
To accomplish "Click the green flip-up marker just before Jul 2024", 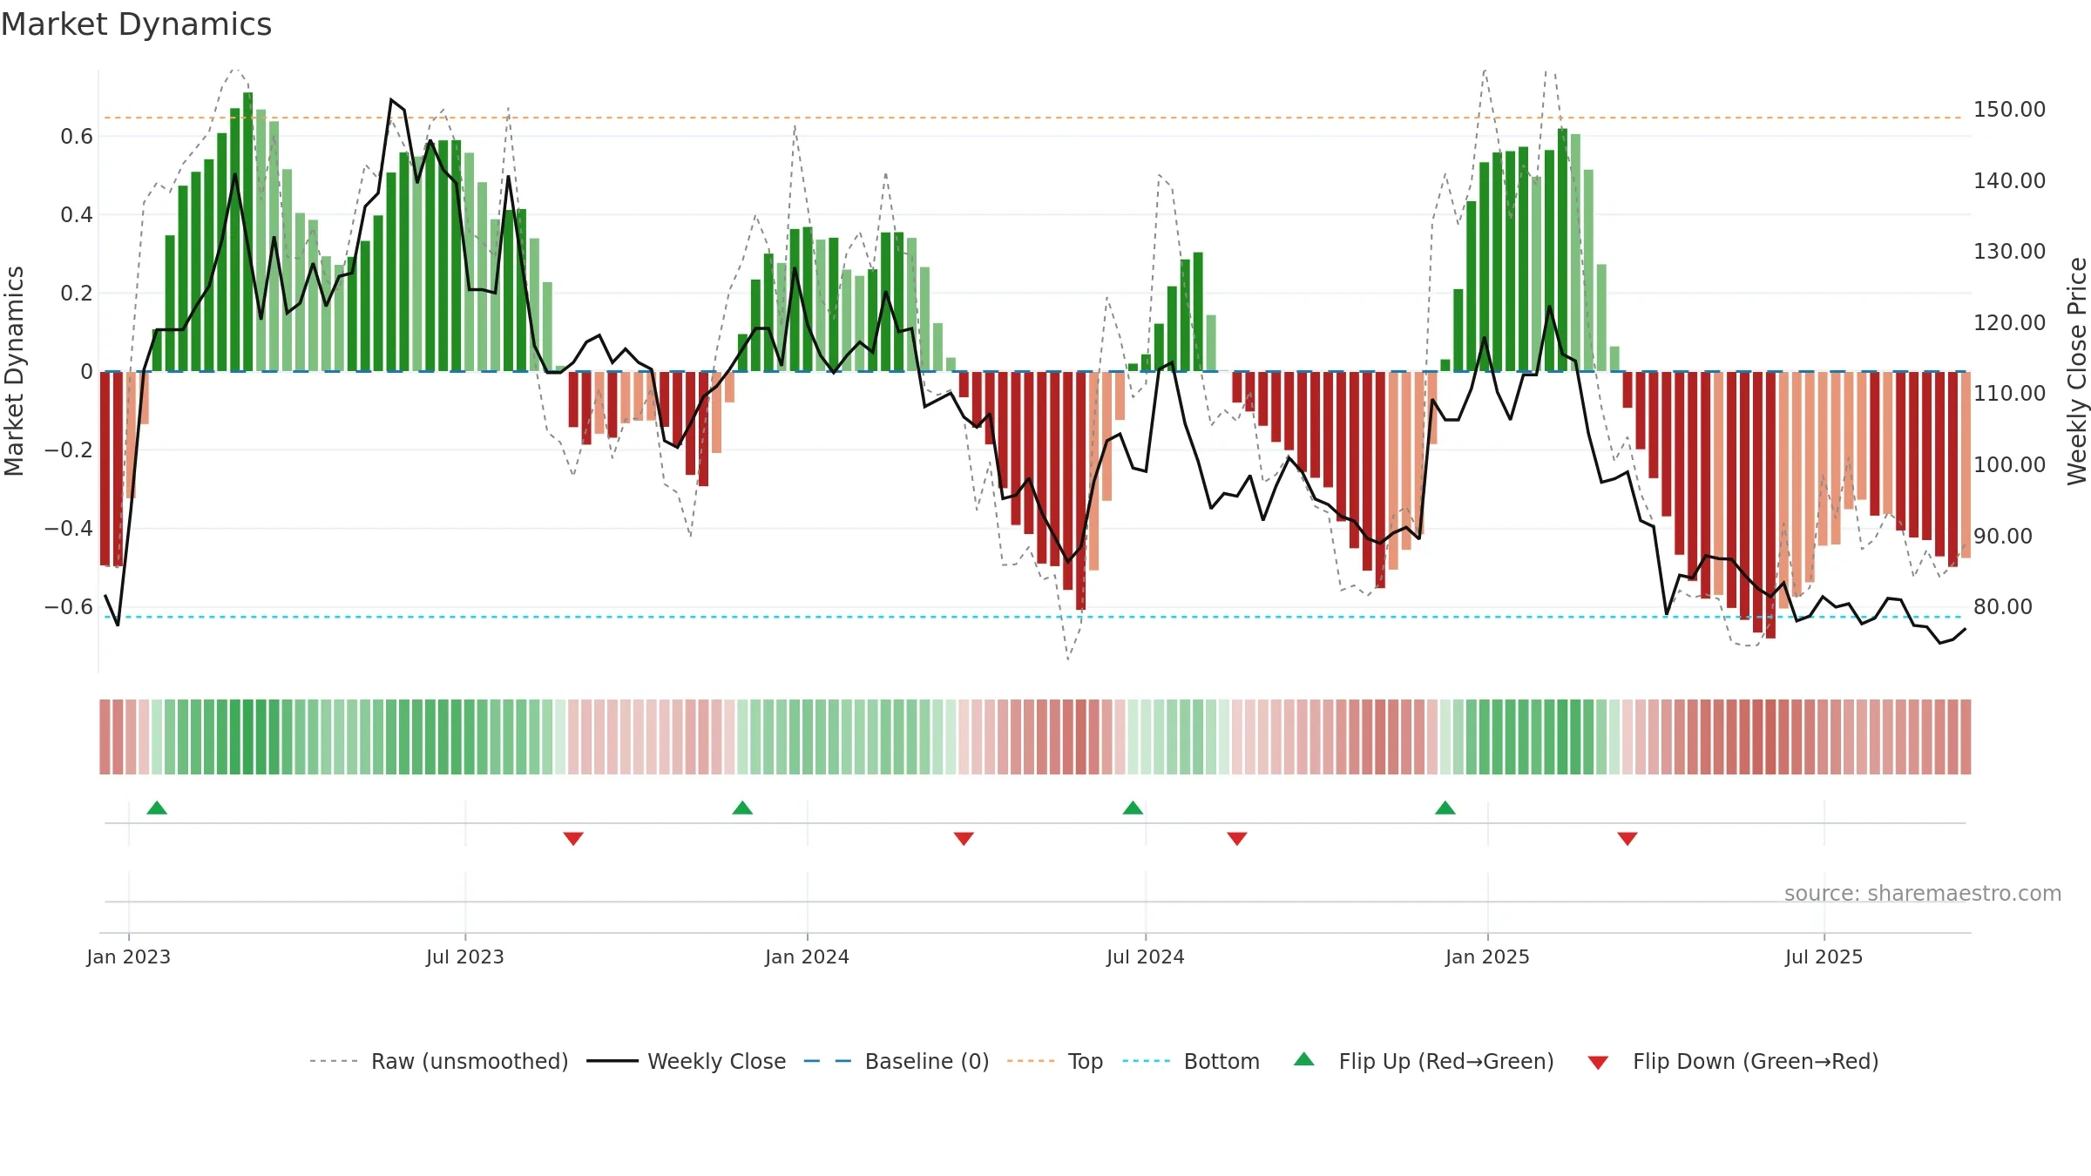I will (x=1133, y=808).
